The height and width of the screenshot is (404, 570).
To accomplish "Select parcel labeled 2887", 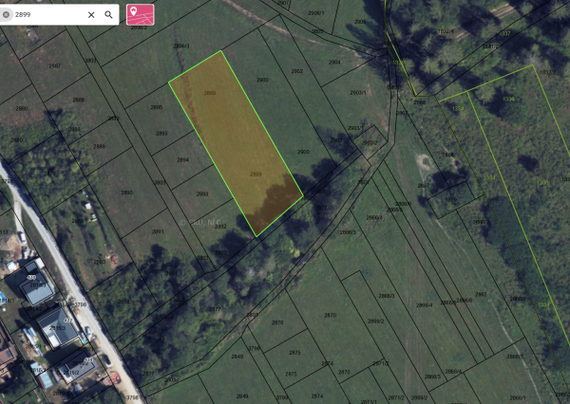I will pos(55,65).
